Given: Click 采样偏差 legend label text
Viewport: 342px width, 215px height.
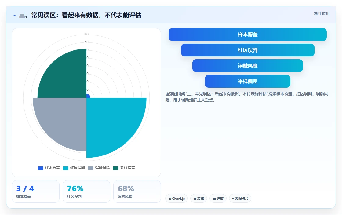Looking at the screenshot, I should coord(128,168).
